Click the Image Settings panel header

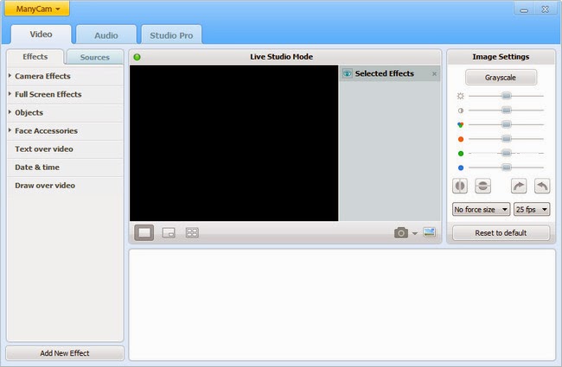[501, 57]
